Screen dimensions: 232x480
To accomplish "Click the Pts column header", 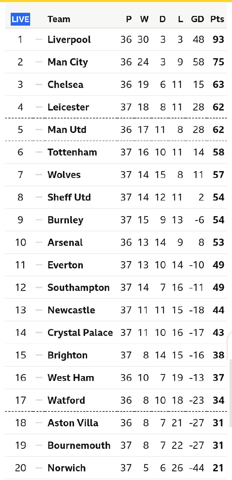I will click(x=217, y=19).
